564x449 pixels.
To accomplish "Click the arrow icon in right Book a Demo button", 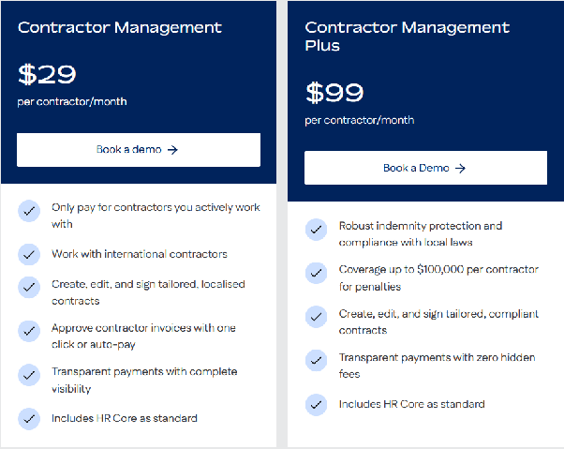I will pos(460,168).
